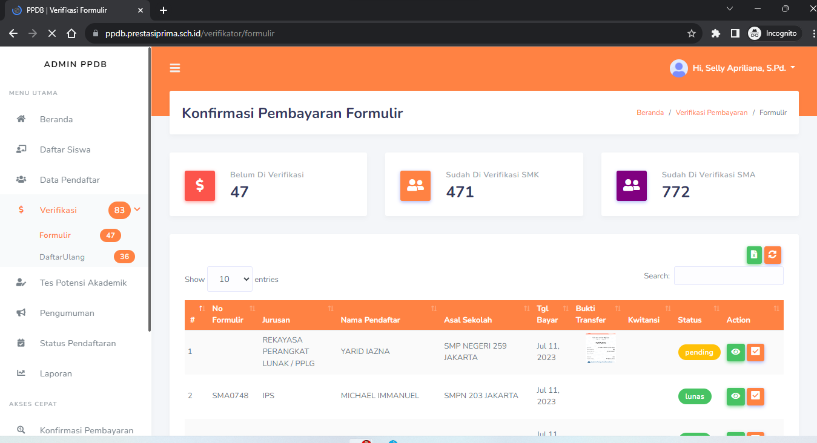The width and height of the screenshot is (817, 443).
Task: Verify MICHAEL IMMANUEL payment with check button
Action: click(755, 396)
